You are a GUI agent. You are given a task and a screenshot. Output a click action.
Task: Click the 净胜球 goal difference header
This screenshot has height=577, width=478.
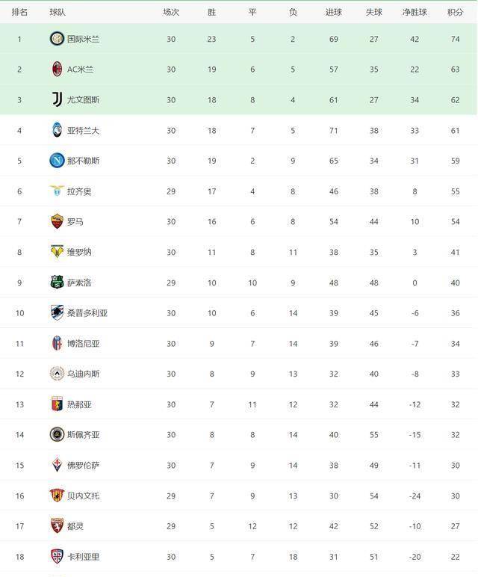pyautogui.click(x=415, y=12)
